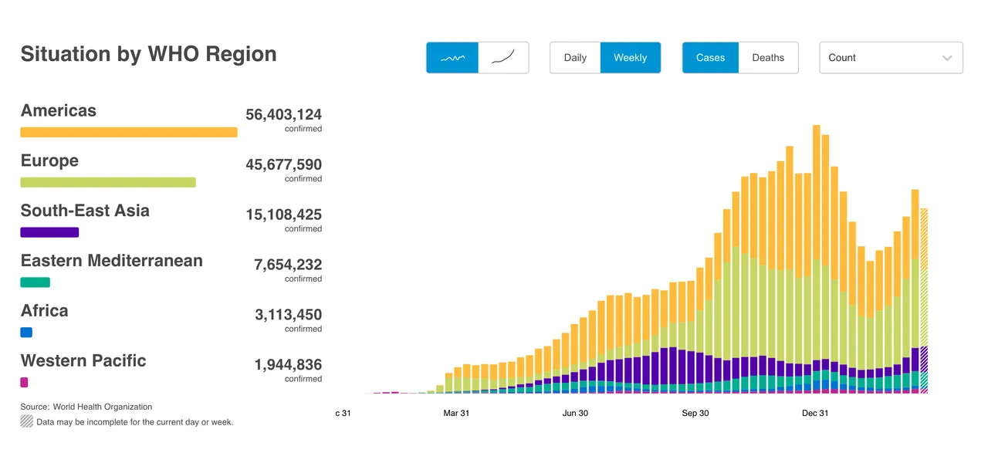The image size is (988, 463).
Task: Click the 45,677,590 confirmed count
Action: pos(284,165)
